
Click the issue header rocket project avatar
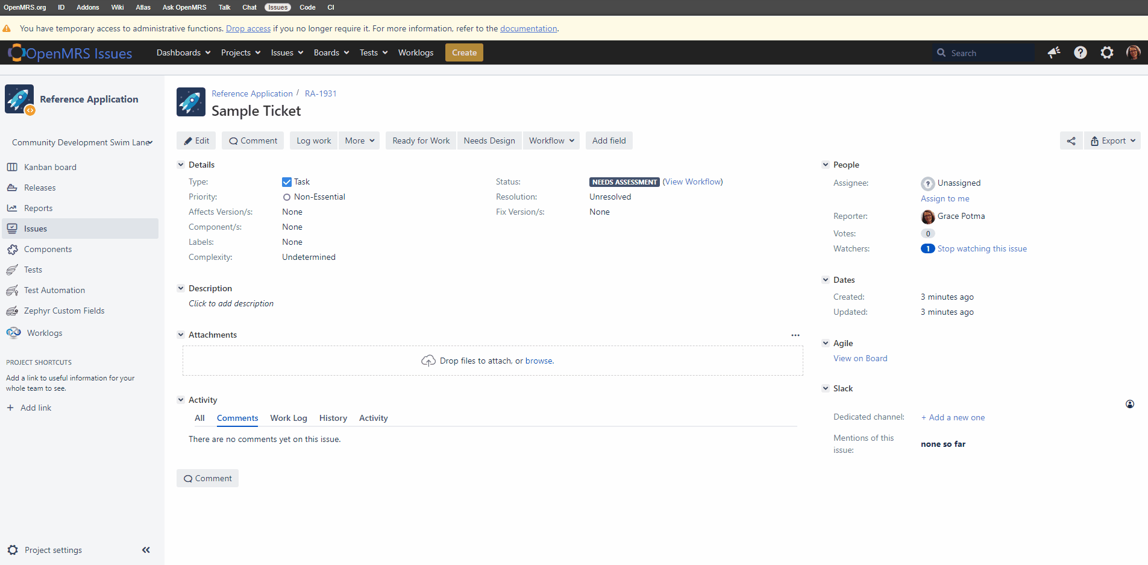click(x=191, y=102)
